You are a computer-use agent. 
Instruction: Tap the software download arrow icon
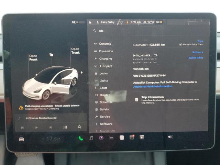[x=128, y=22]
